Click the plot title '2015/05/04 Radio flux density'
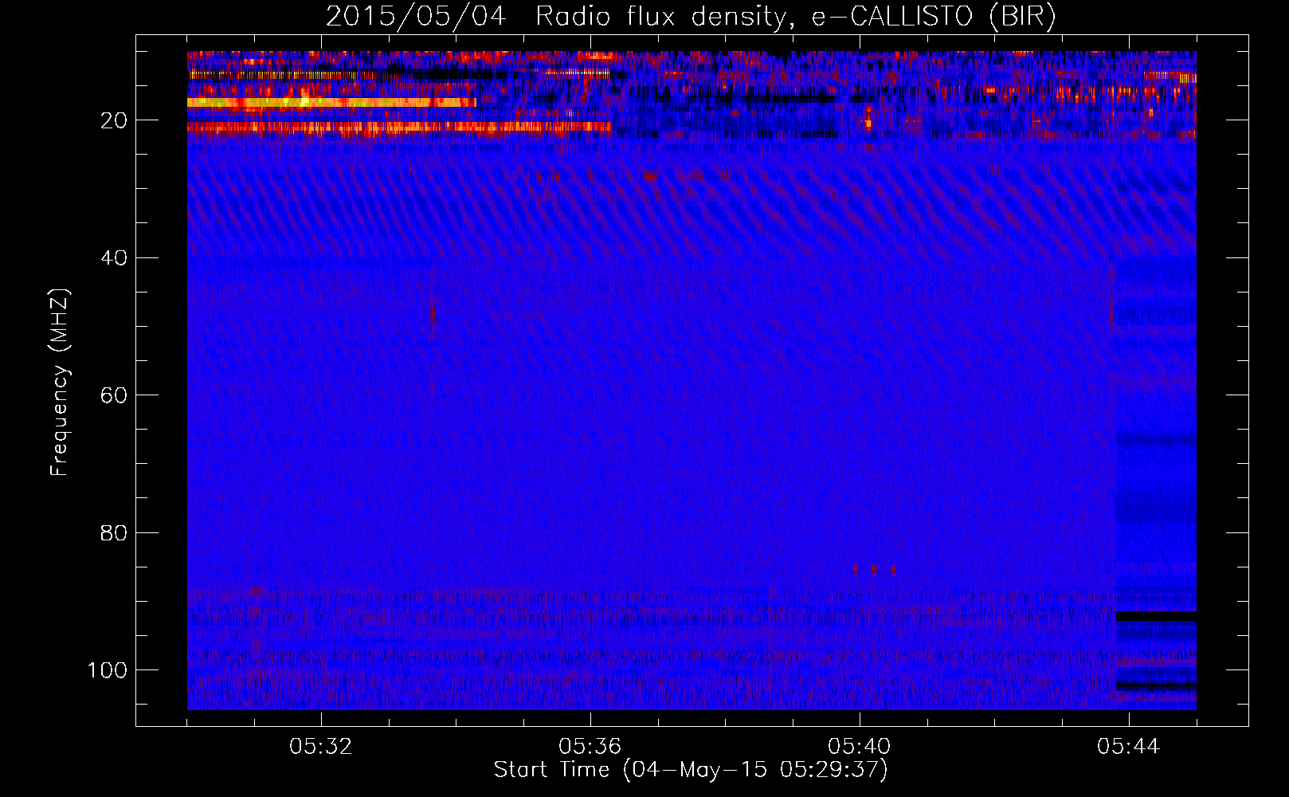The height and width of the screenshot is (797, 1289). click(691, 17)
